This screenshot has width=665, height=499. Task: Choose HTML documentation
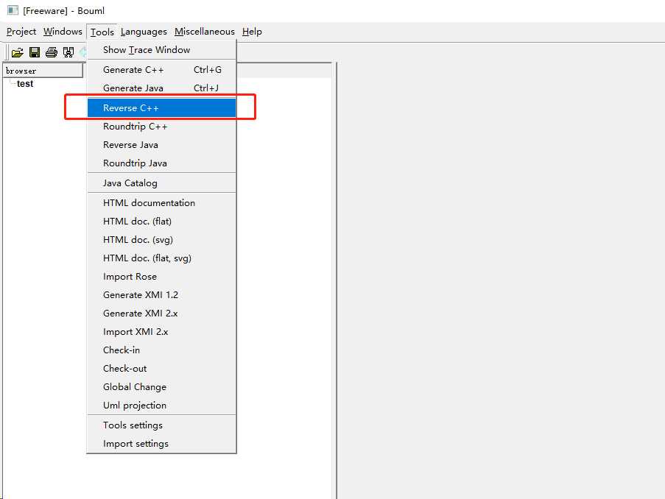pos(161,203)
